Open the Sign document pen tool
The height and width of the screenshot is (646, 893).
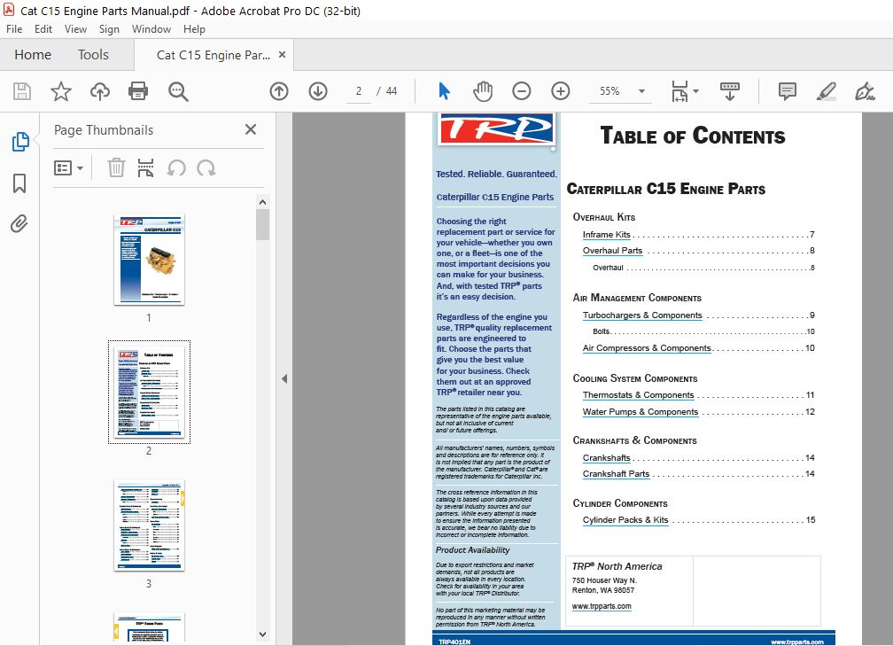click(865, 91)
